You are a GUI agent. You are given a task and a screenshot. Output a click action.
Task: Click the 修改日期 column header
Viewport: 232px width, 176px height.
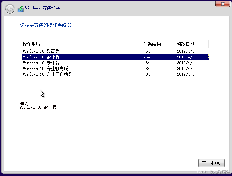(192, 44)
